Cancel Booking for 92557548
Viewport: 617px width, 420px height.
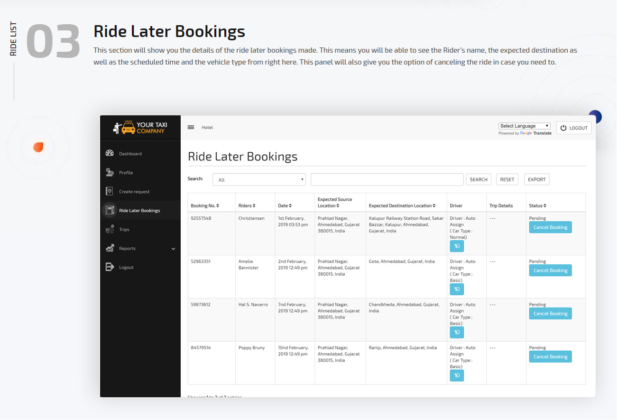(x=551, y=227)
